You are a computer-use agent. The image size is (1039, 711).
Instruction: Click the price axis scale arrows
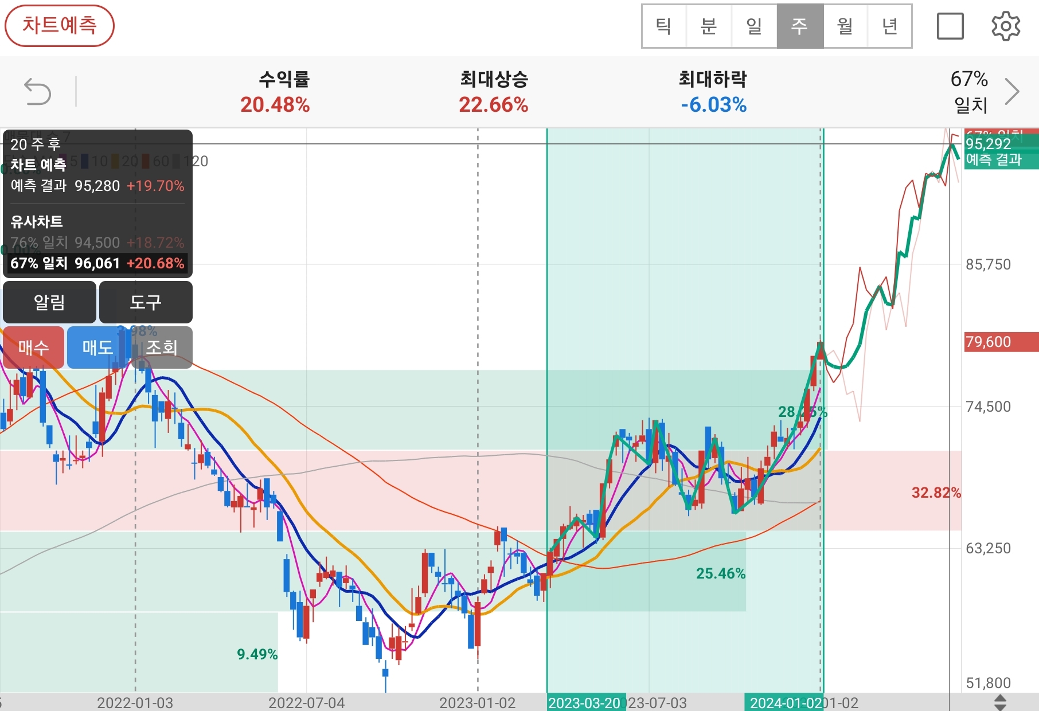coord(1000,702)
